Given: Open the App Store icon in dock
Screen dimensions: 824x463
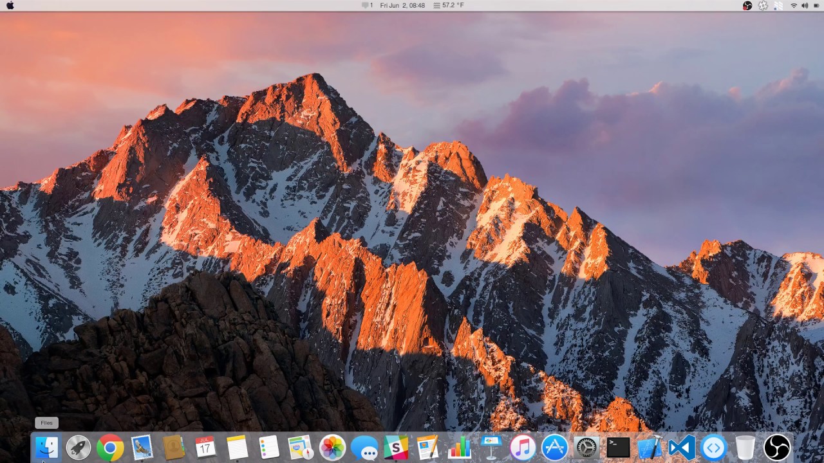Looking at the screenshot, I should [554, 448].
